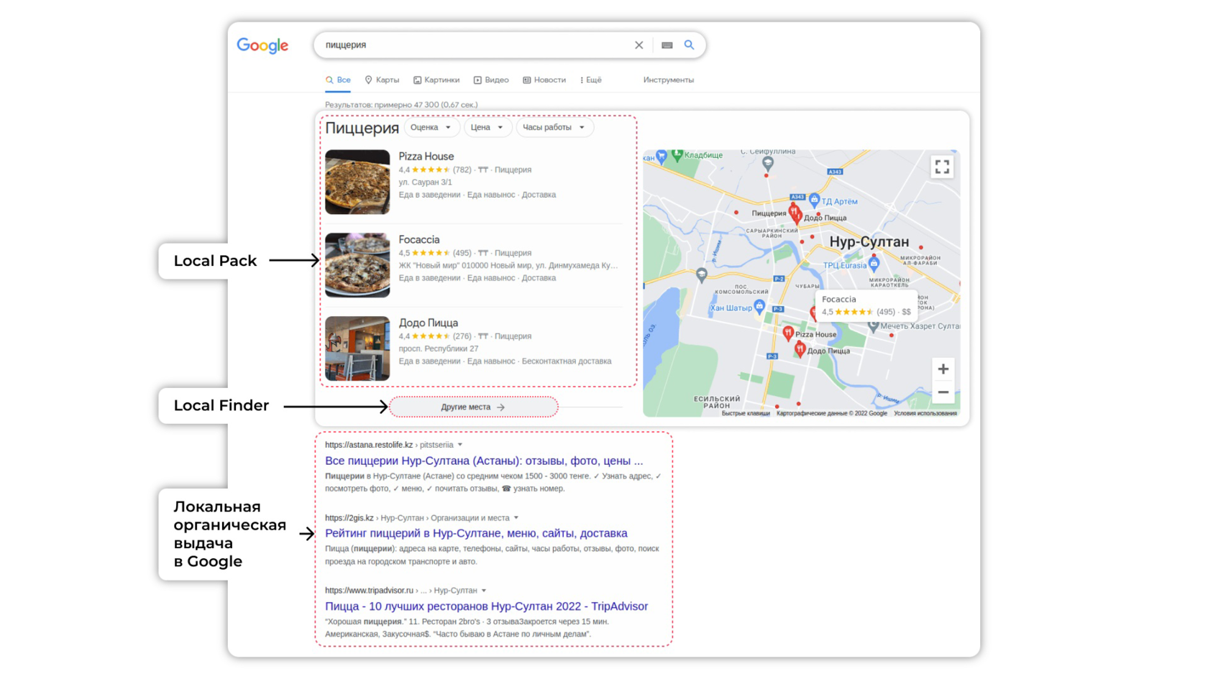Zoom out the map with minus
The height and width of the screenshot is (679, 1208).
[x=943, y=392]
